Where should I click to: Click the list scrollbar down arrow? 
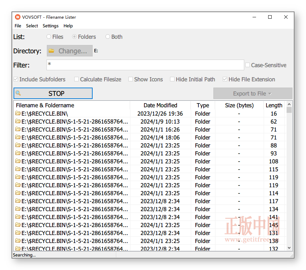289,248
